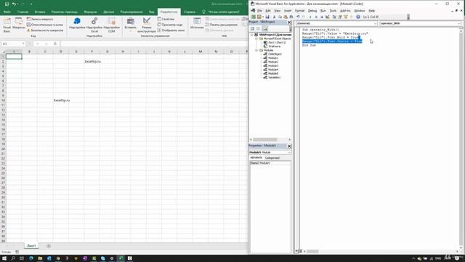Screen dimensions: 465x262
Task: Open the Tools menu in VBA editor
Action: click(333, 11)
